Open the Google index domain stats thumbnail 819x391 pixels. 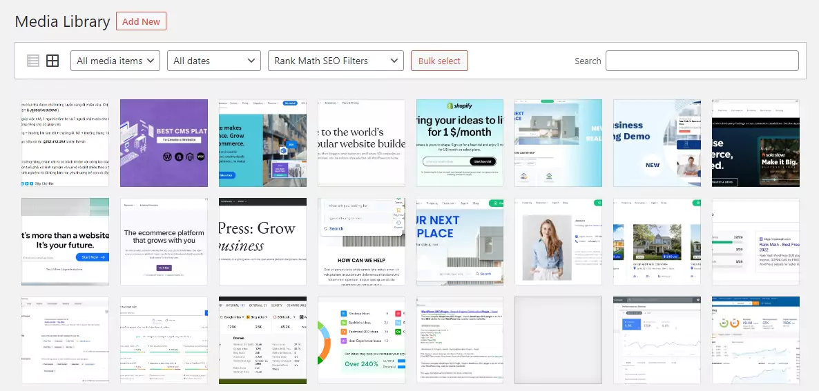[262, 340]
